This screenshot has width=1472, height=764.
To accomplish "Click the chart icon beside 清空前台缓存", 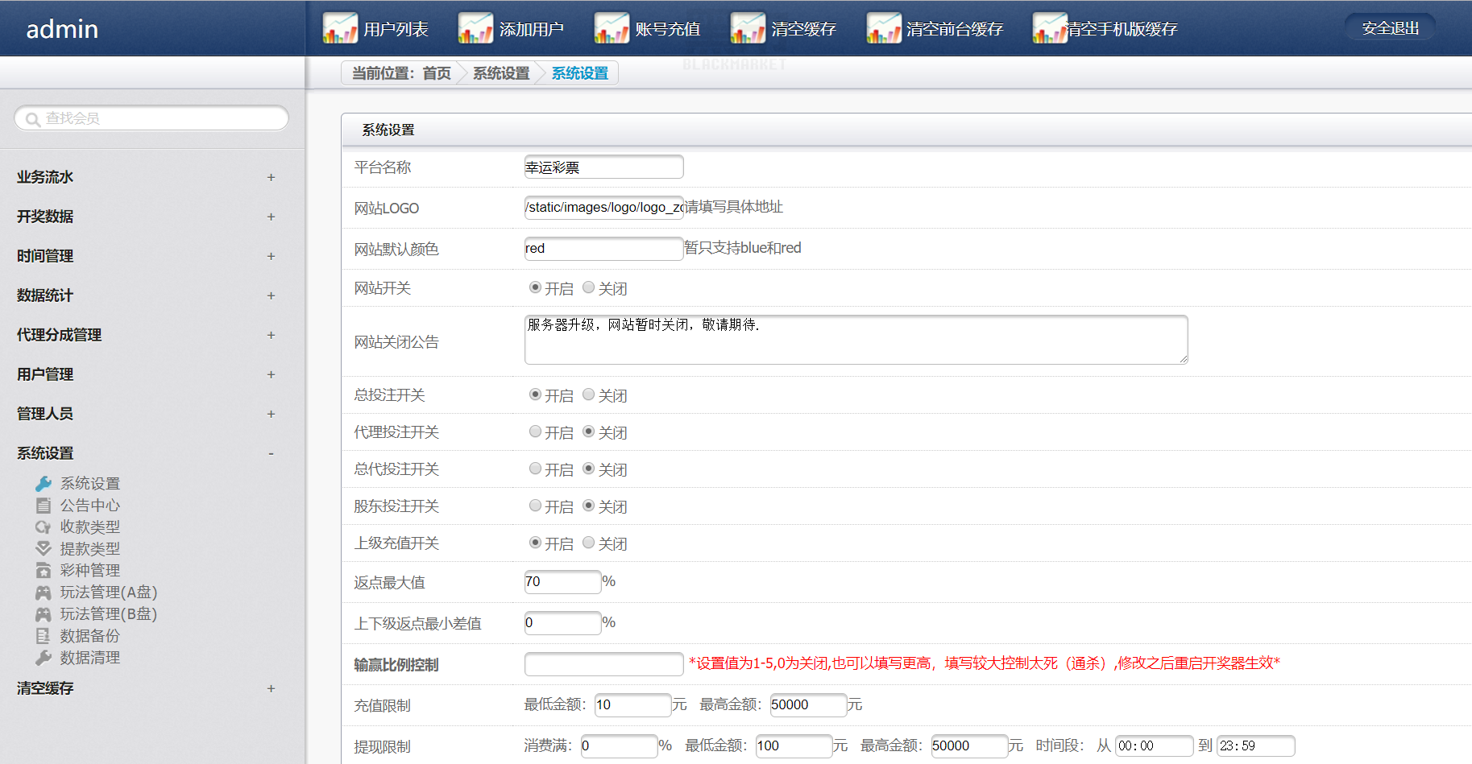I will 884,28.
